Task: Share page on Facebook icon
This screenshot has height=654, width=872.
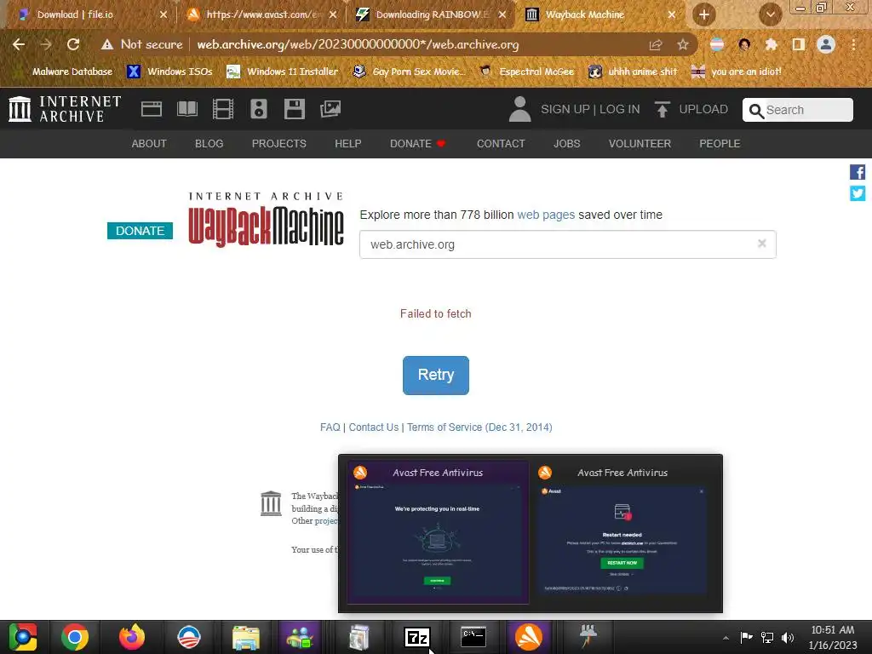Action: (857, 172)
